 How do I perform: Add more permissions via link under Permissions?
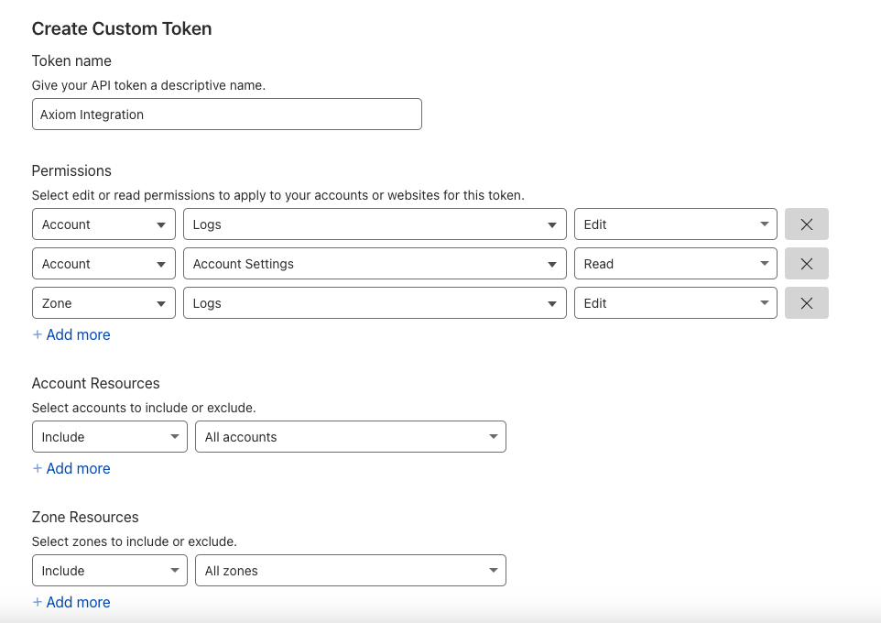pyautogui.click(x=71, y=334)
